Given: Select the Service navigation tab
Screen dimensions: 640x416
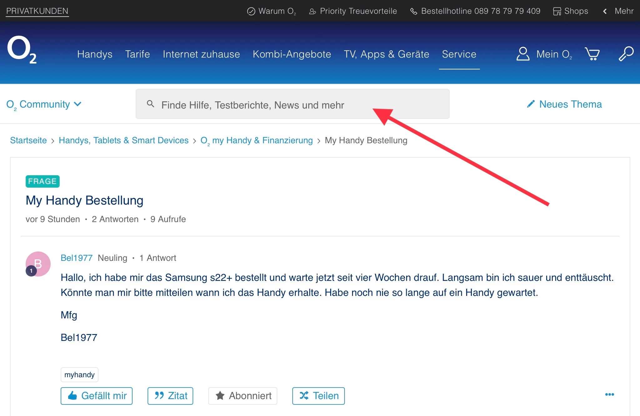Looking at the screenshot, I should [459, 54].
